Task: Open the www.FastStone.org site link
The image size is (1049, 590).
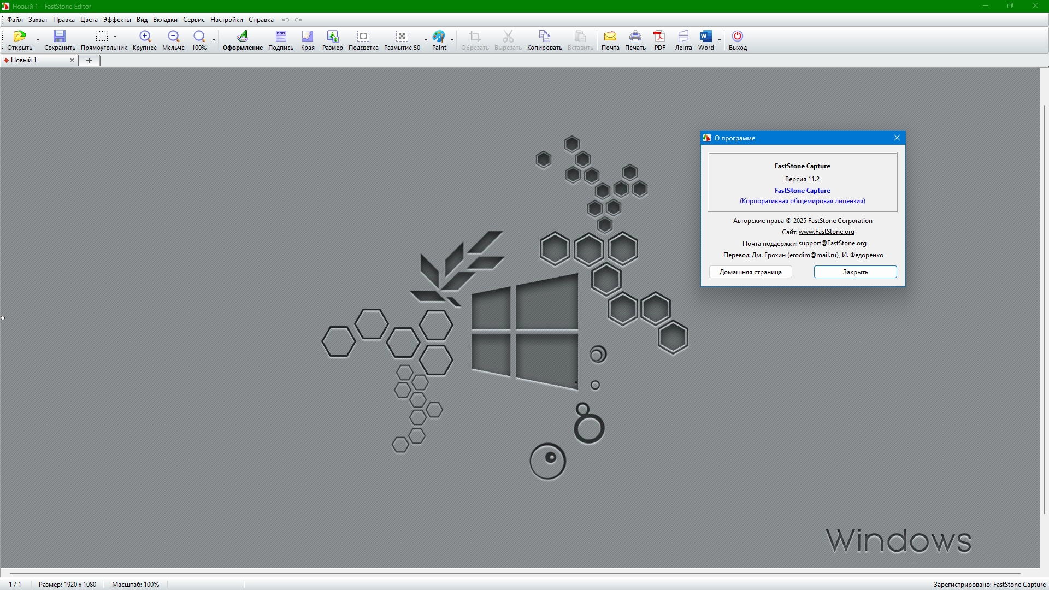Action: (826, 232)
